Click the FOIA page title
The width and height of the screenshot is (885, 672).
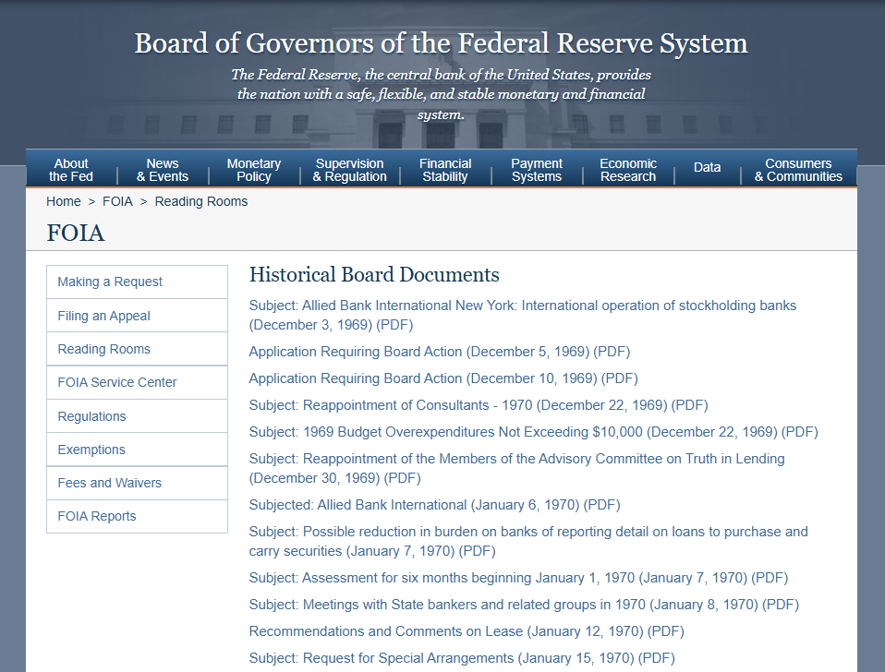pyautogui.click(x=76, y=233)
